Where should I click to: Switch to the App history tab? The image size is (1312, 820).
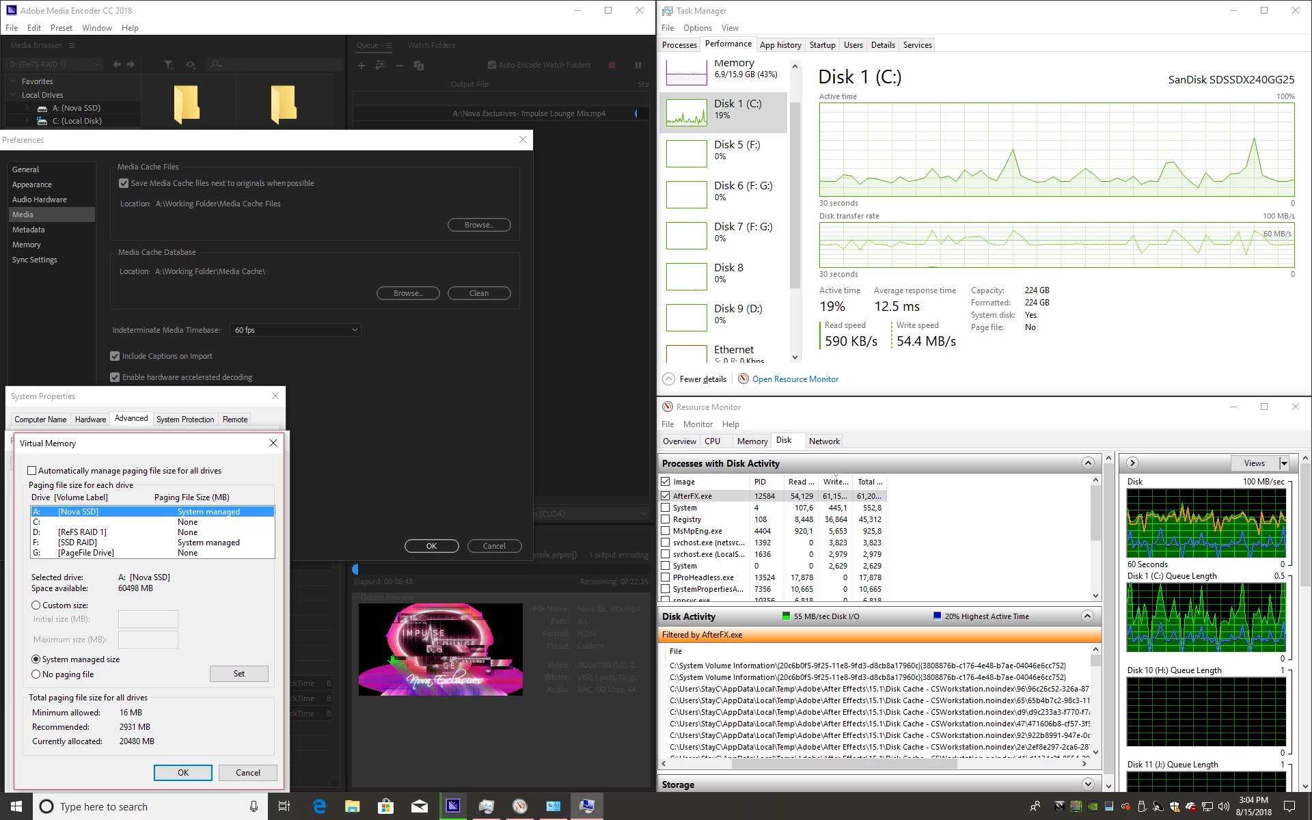(780, 45)
